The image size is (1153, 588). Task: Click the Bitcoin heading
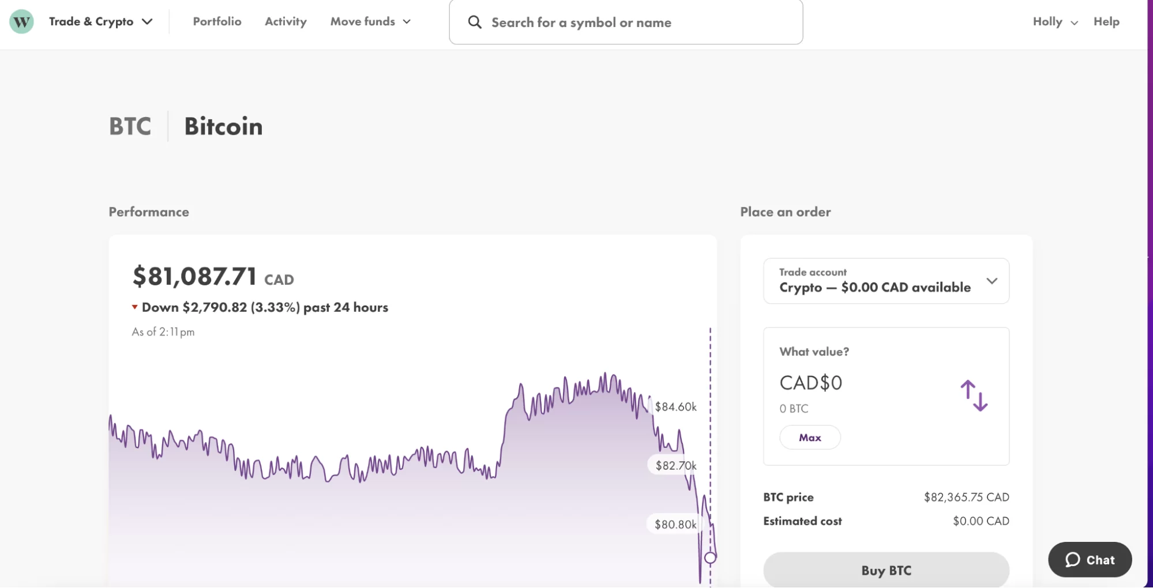click(x=223, y=126)
